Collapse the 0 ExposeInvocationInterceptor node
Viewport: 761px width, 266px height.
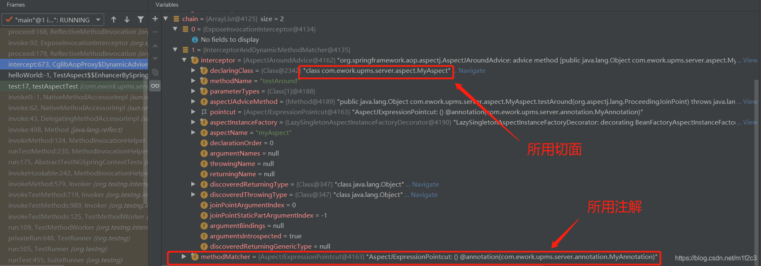click(175, 29)
